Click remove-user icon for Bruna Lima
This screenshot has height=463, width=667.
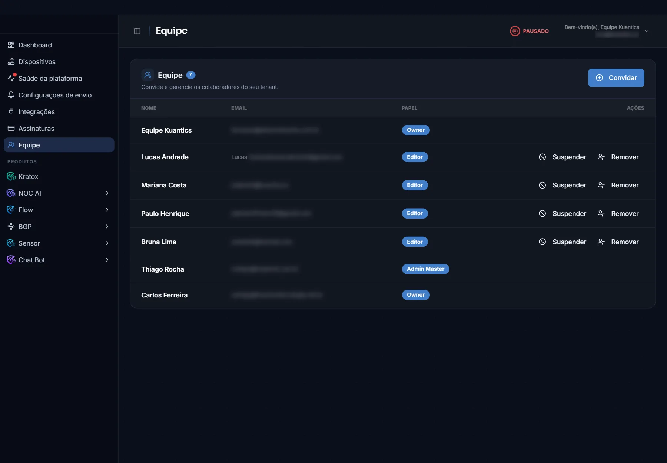pos(601,242)
